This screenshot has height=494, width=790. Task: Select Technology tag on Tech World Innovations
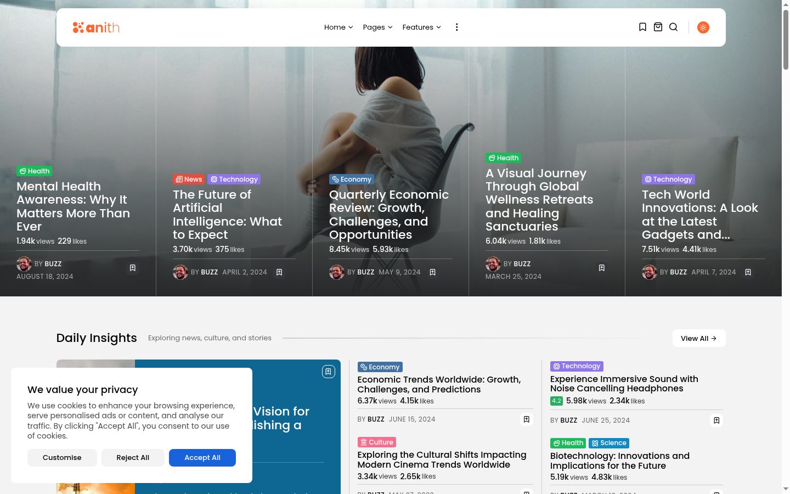[x=668, y=179]
